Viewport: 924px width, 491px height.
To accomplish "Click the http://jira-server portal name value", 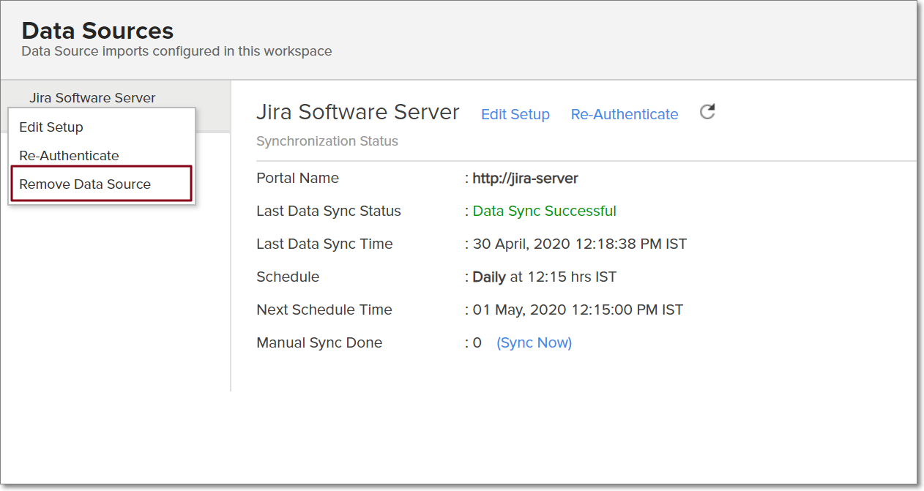I will pos(525,179).
